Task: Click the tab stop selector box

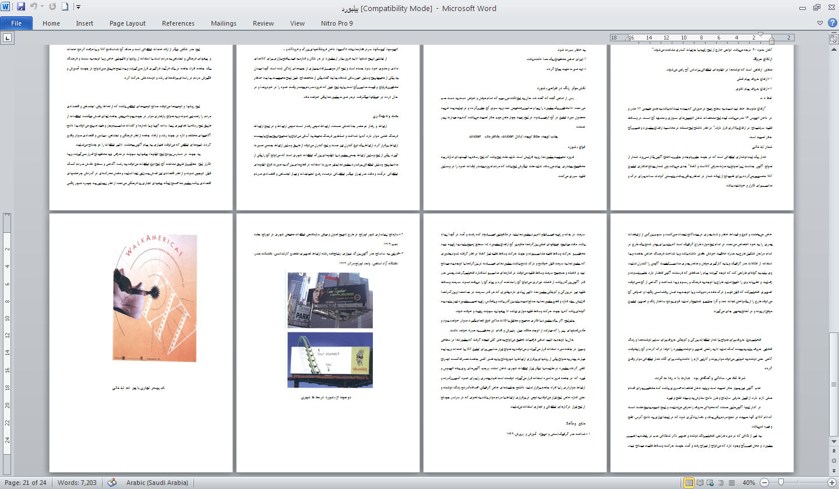Action: [8, 38]
